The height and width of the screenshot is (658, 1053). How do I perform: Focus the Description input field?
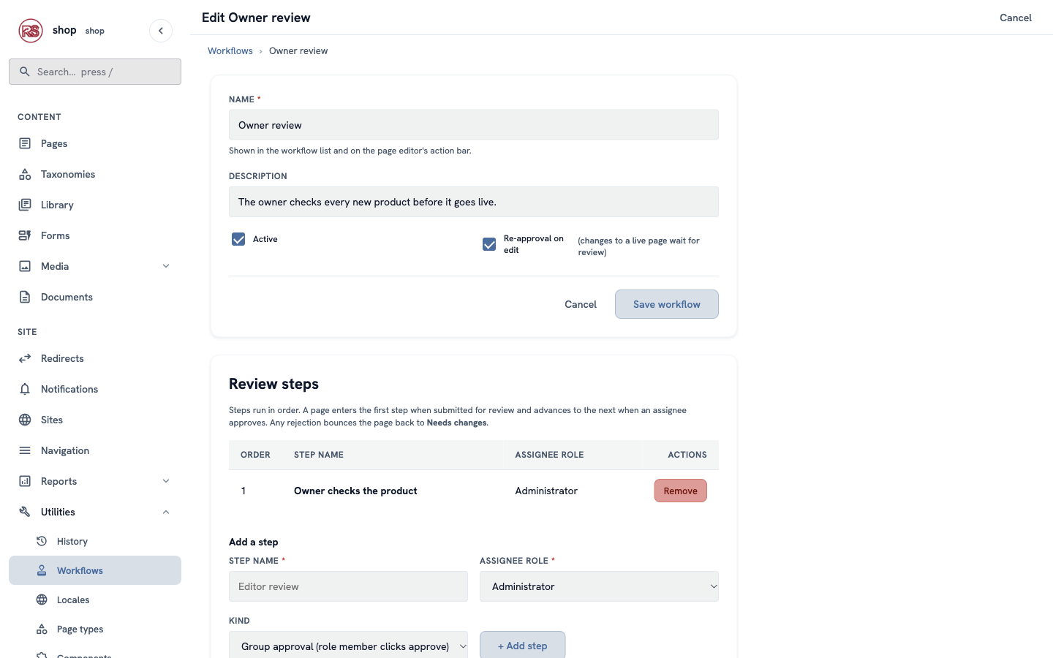pyautogui.click(x=474, y=202)
